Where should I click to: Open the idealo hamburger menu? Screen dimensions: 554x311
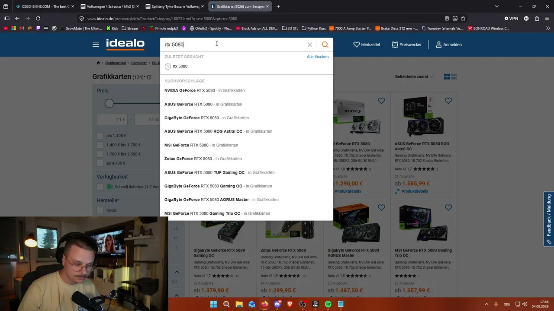click(96, 44)
